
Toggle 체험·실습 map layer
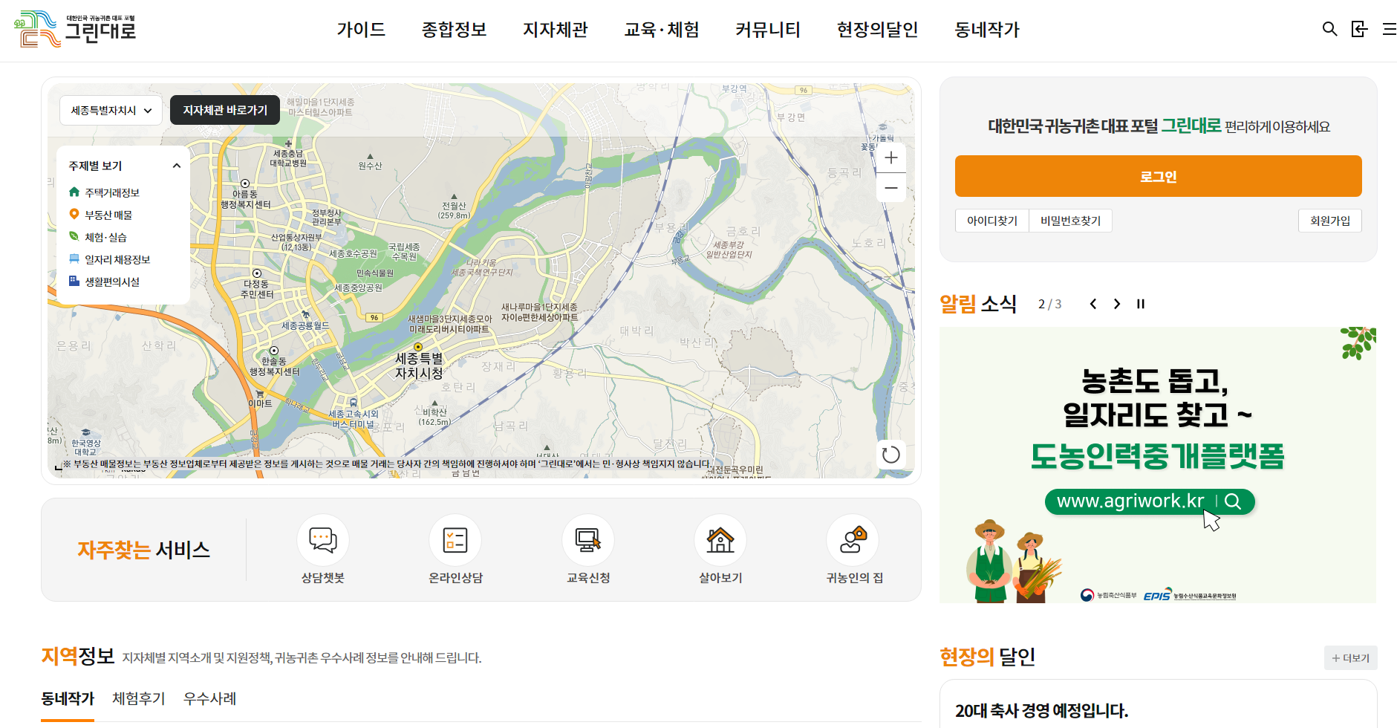[97, 237]
